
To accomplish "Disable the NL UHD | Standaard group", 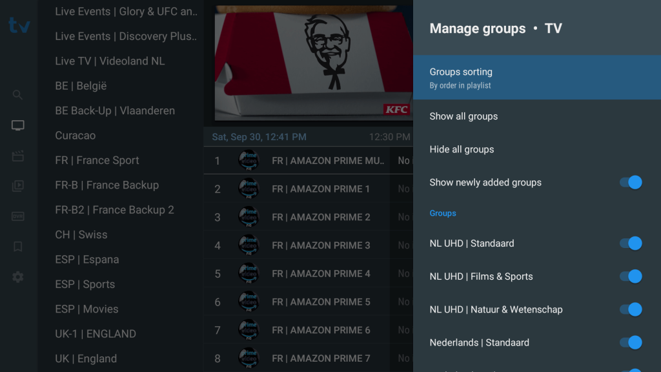I will coord(631,243).
